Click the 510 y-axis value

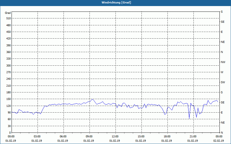(x=9, y=18)
